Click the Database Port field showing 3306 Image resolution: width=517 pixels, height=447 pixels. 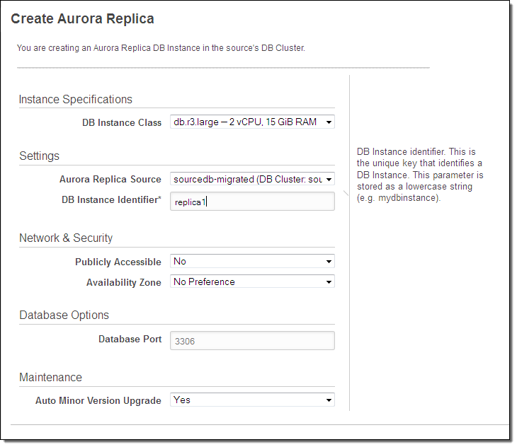coord(252,341)
